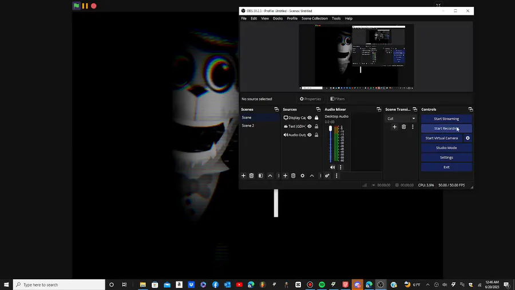Open the Tools menu
This screenshot has height=290, width=515.
336,18
